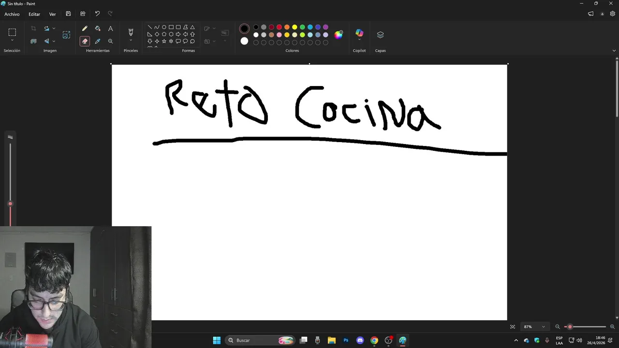Pick the purple color swatch
This screenshot has height=348, width=619.
[x=325, y=27]
